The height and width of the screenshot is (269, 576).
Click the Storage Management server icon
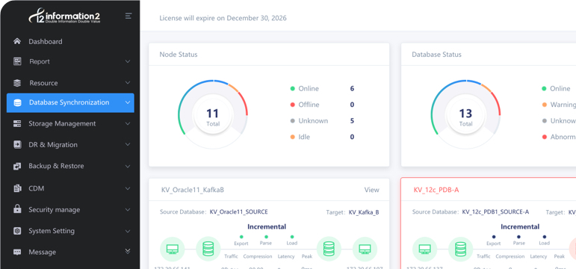click(17, 123)
